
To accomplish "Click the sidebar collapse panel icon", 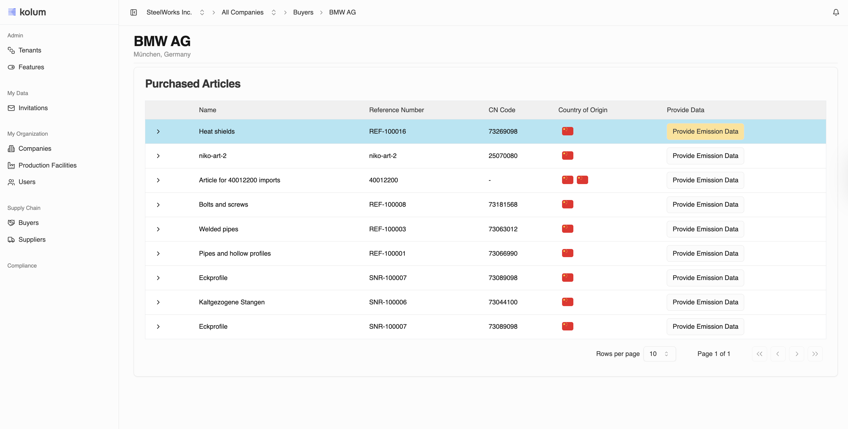I will 133,12.
